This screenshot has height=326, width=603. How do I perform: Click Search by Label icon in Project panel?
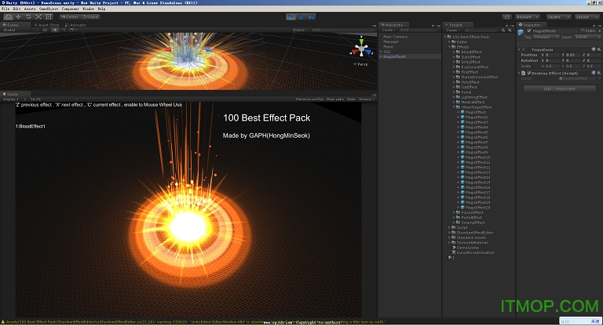pyautogui.click(x=510, y=30)
